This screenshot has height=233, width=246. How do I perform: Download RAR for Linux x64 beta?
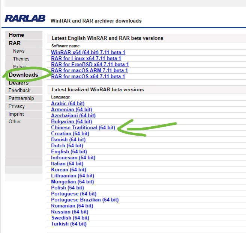click(x=86, y=58)
